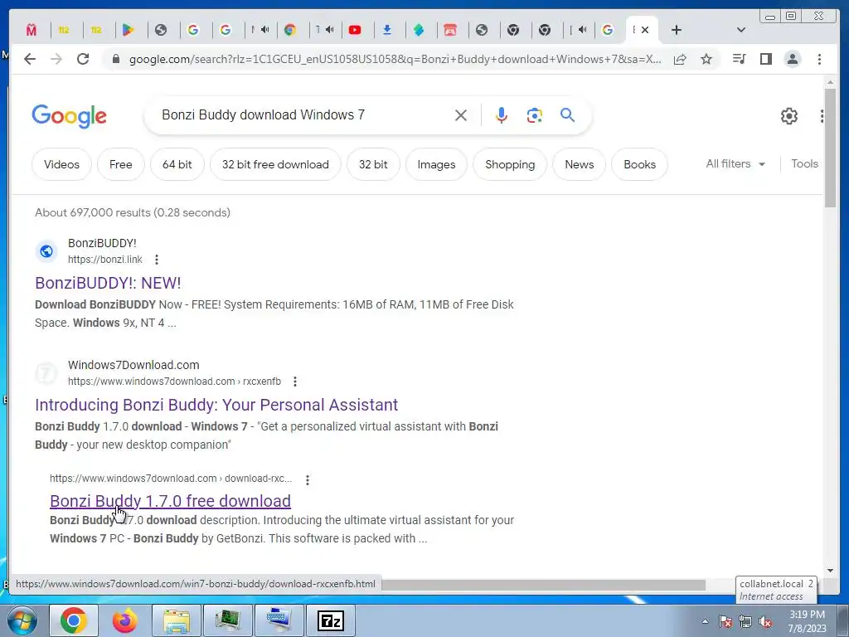The width and height of the screenshot is (849, 637).
Task: Open File Explorer from the taskbar
Action: click(x=177, y=620)
